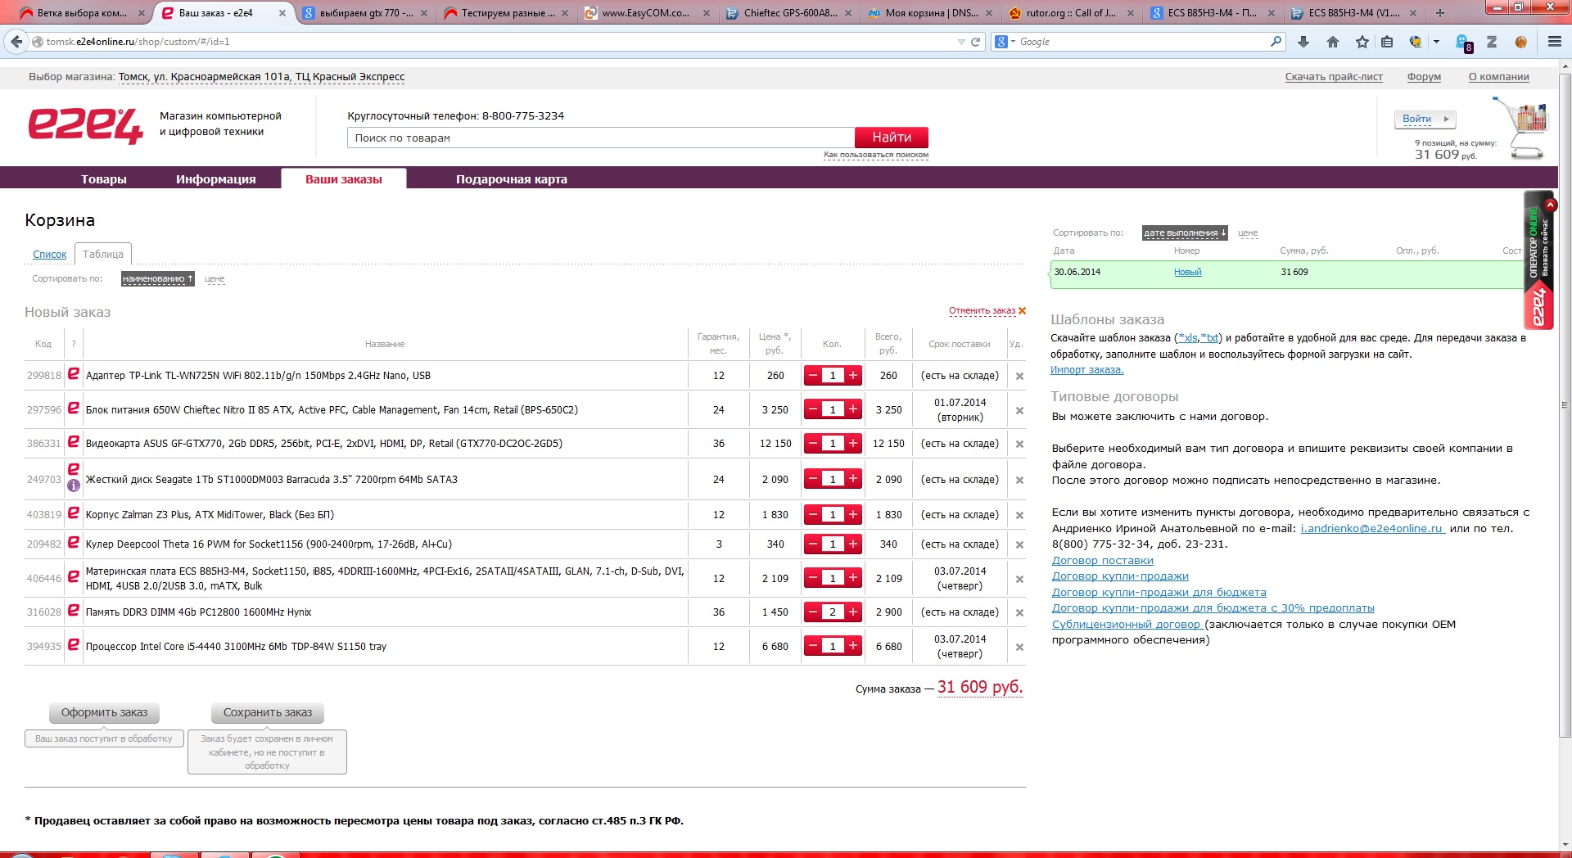Click the e2e4 icon next to Zalman case
This screenshot has height=858, width=1572.
tap(74, 513)
